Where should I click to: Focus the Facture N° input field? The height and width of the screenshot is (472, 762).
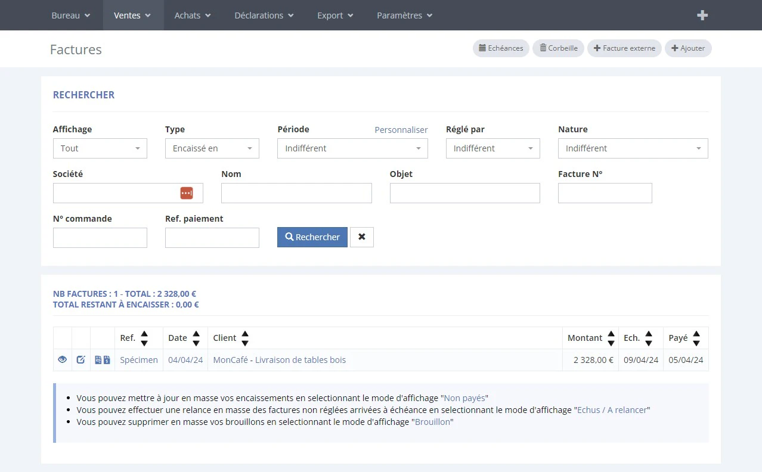click(605, 193)
